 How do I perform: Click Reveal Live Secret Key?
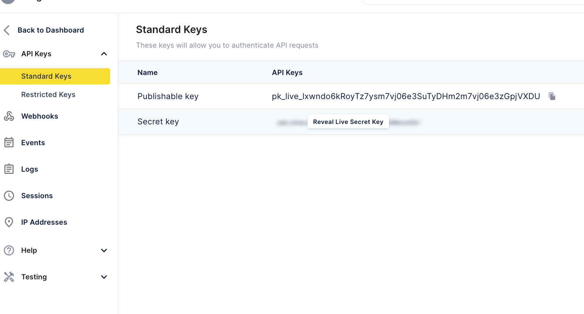[348, 121]
